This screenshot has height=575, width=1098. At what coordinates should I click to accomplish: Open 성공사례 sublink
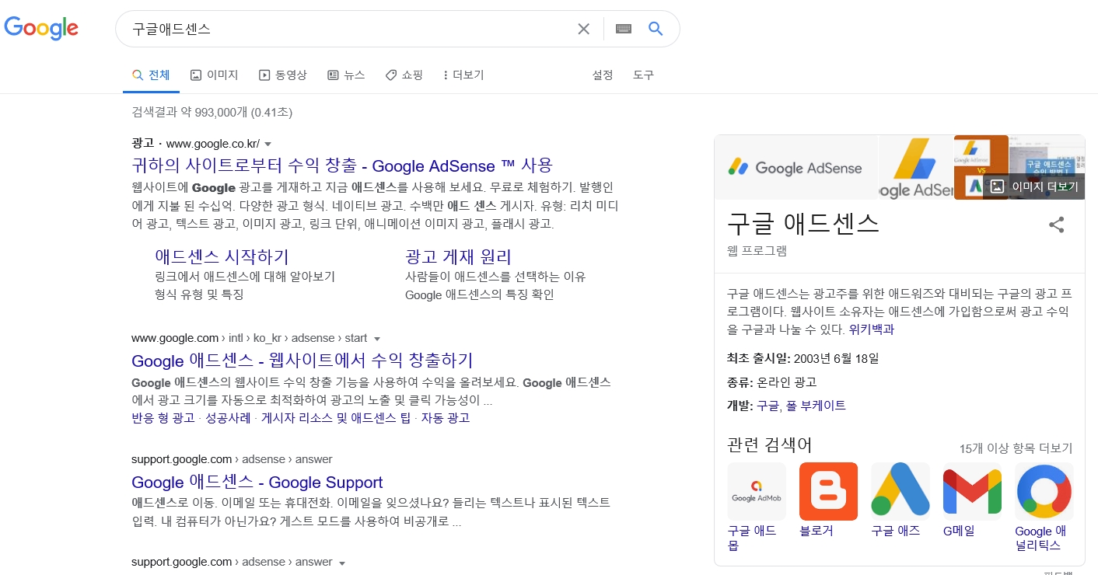tap(228, 418)
